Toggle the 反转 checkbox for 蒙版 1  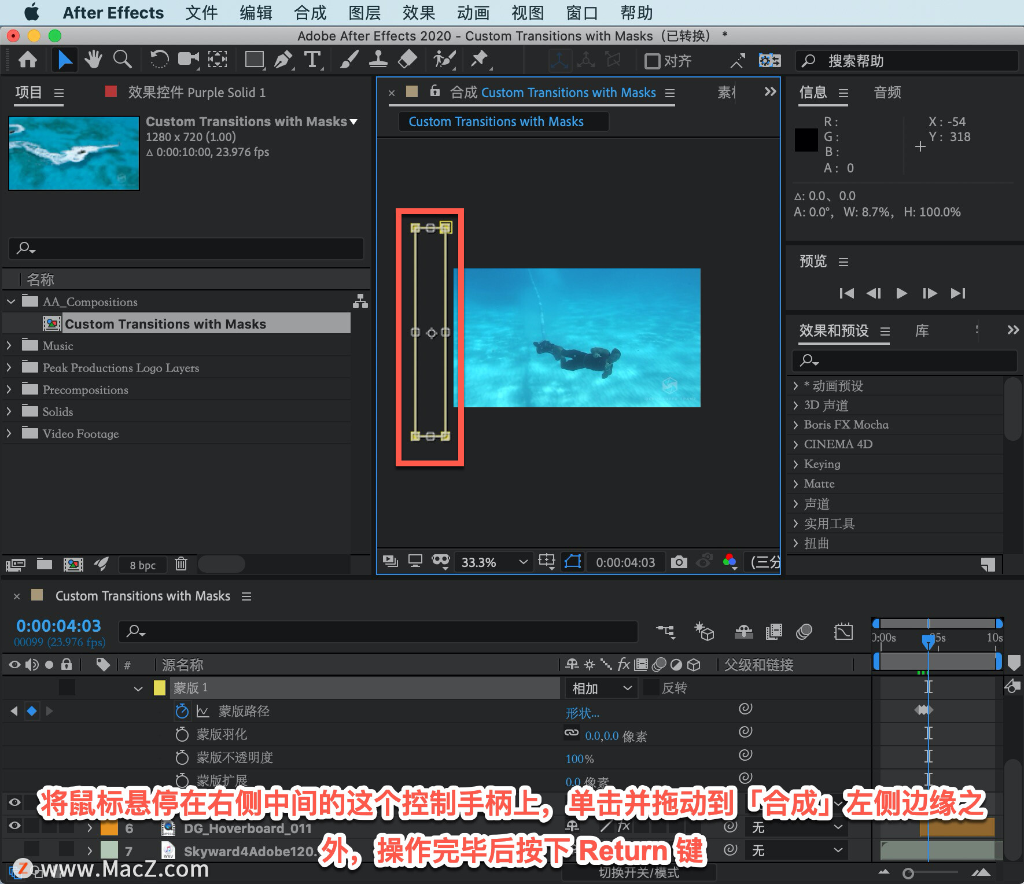click(x=651, y=688)
